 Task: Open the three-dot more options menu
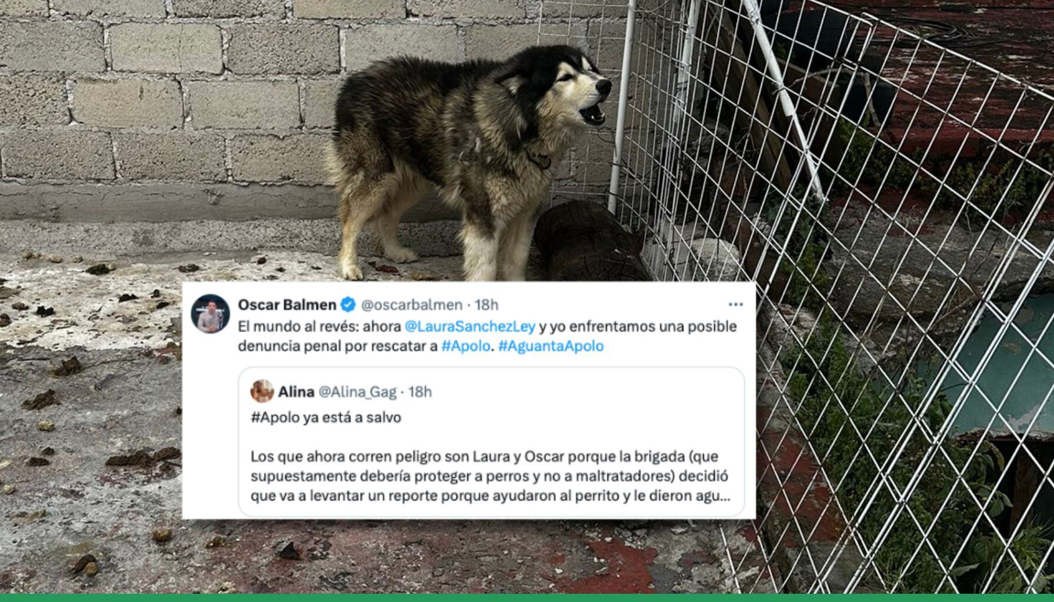pos(735,305)
